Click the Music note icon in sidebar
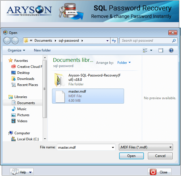 click(14, 109)
